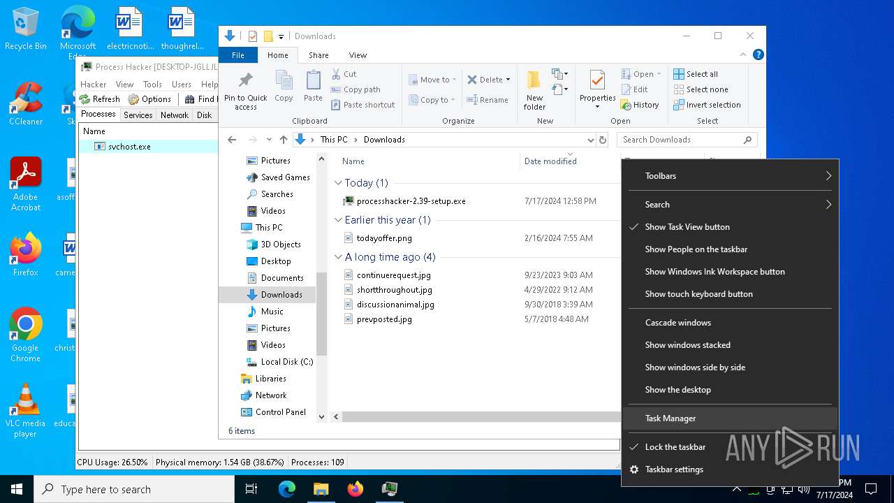
Task: Open Options in Process Hacker toolbar
Action: pyautogui.click(x=149, y=99)
